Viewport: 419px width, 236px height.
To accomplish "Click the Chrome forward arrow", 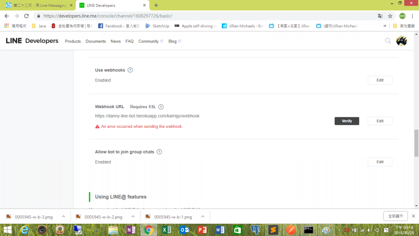I will click(x=16, y=16).
